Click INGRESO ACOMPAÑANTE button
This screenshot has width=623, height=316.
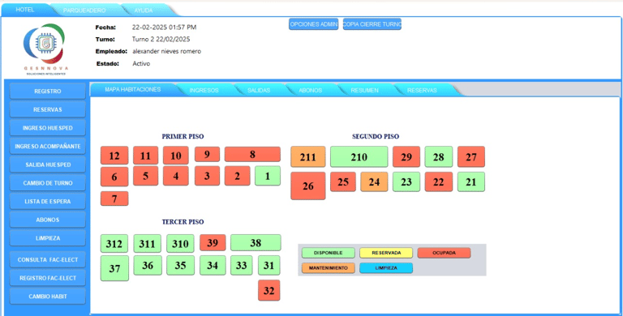(48, 146)
